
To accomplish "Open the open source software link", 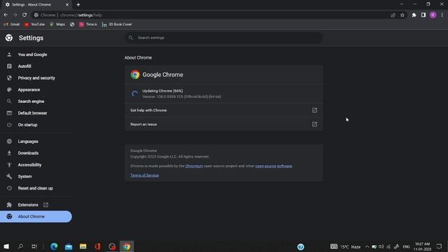I will point(274,166).
